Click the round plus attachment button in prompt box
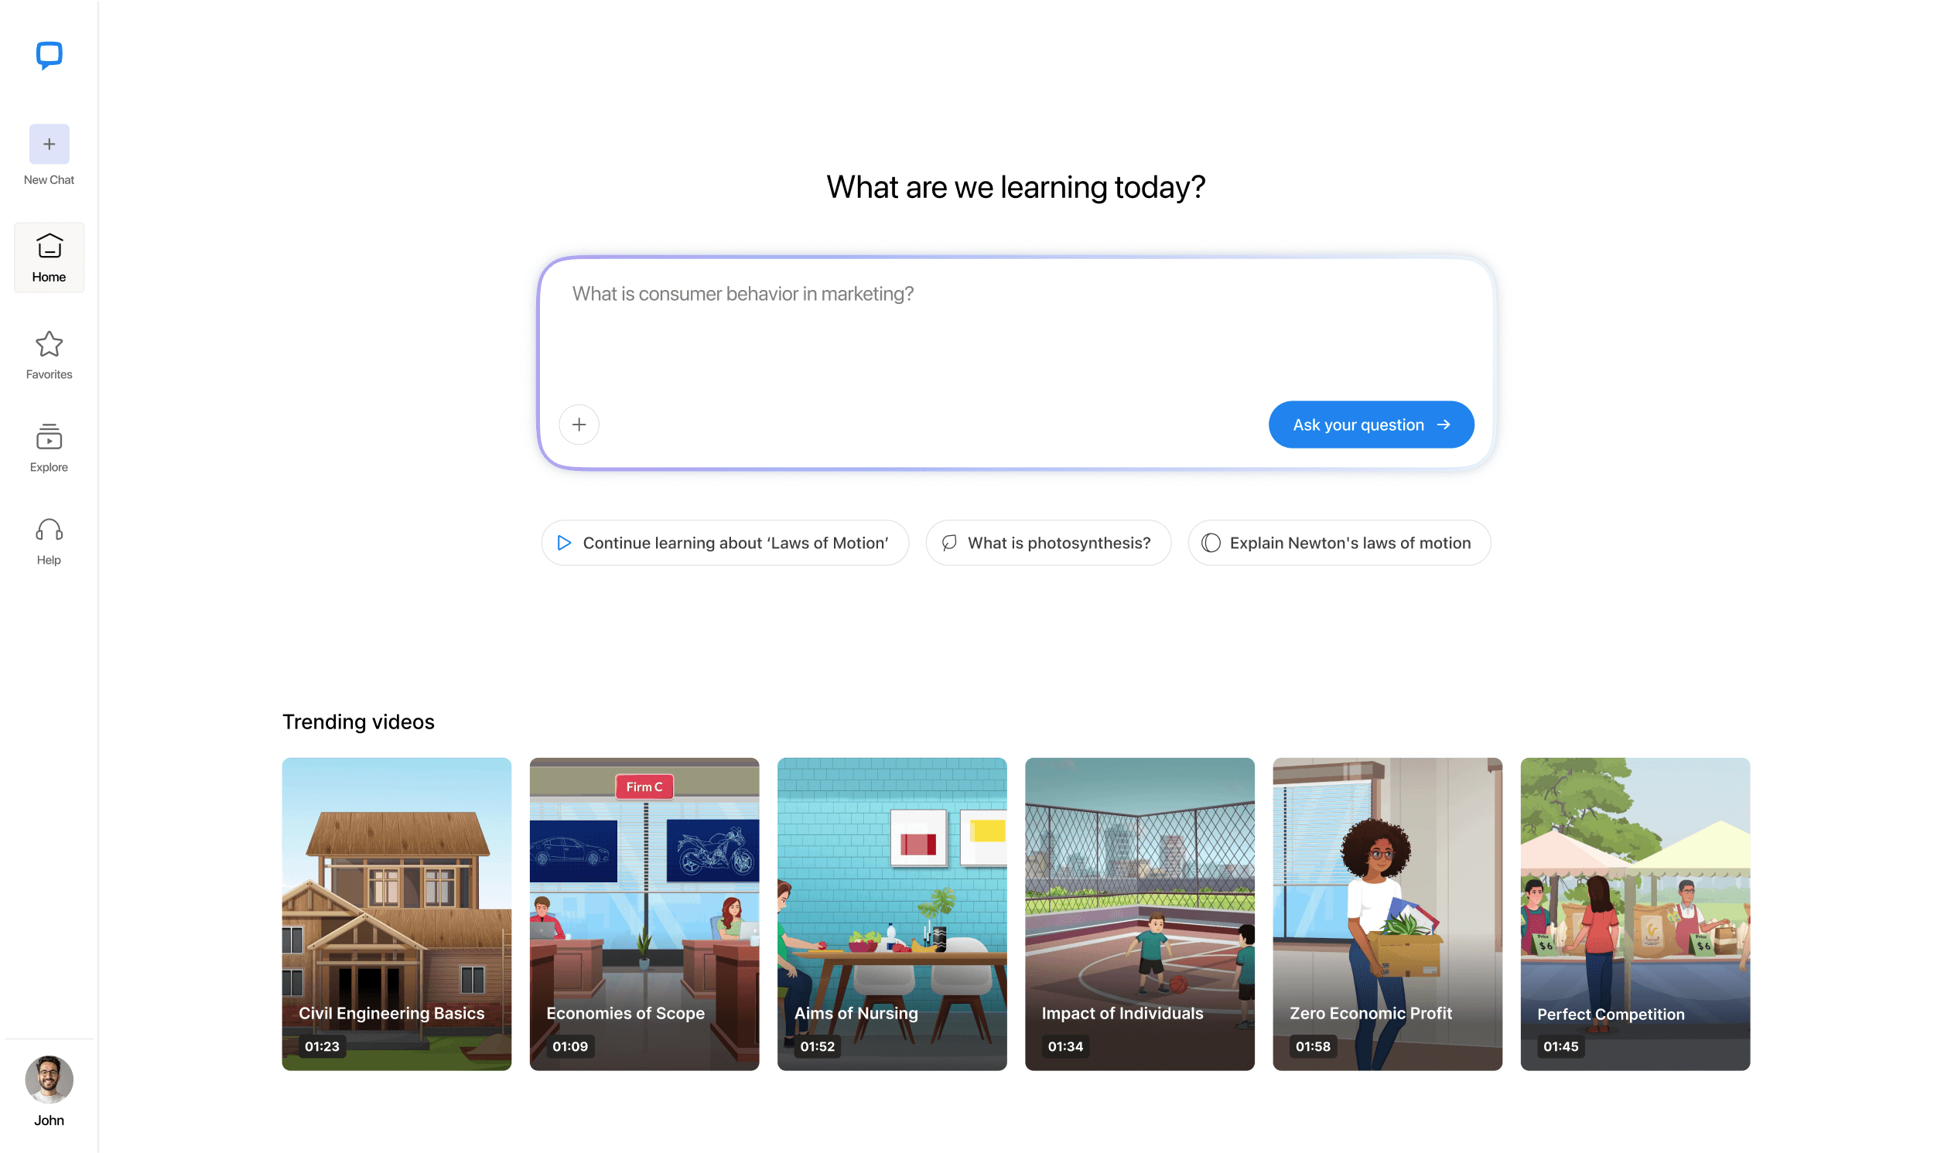The image size is (1934, 1153). click(x=579, y=425)
